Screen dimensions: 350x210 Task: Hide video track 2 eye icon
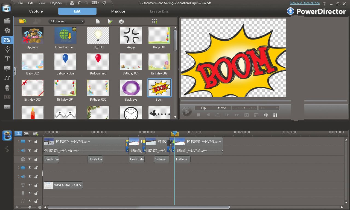tap(30, 168)
